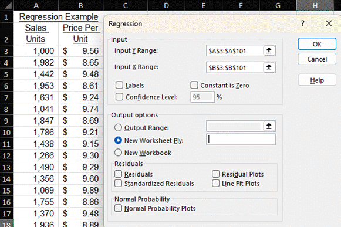341x227 pixels.
Task: Click inside the New Worksheet Ply text field
Action: (241, 140)
